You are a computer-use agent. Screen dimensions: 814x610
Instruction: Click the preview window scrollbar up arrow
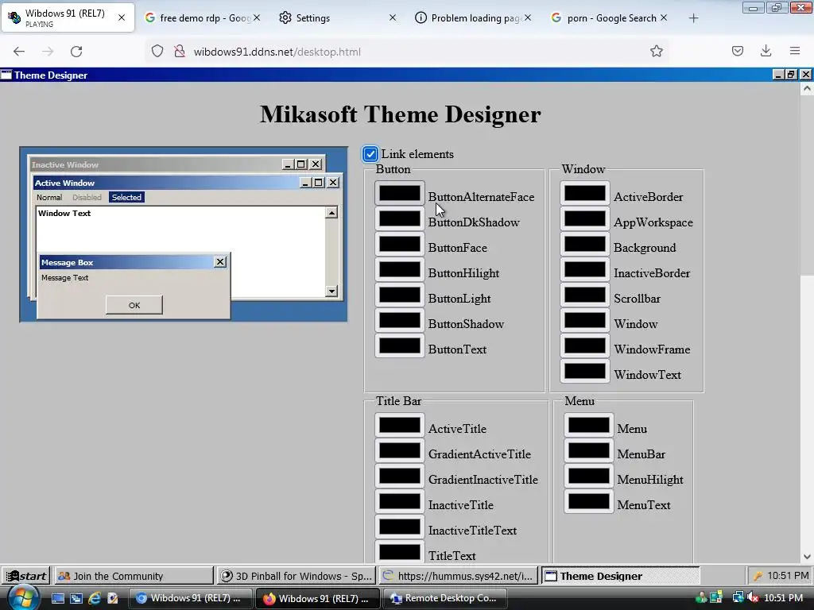point(331,212)
